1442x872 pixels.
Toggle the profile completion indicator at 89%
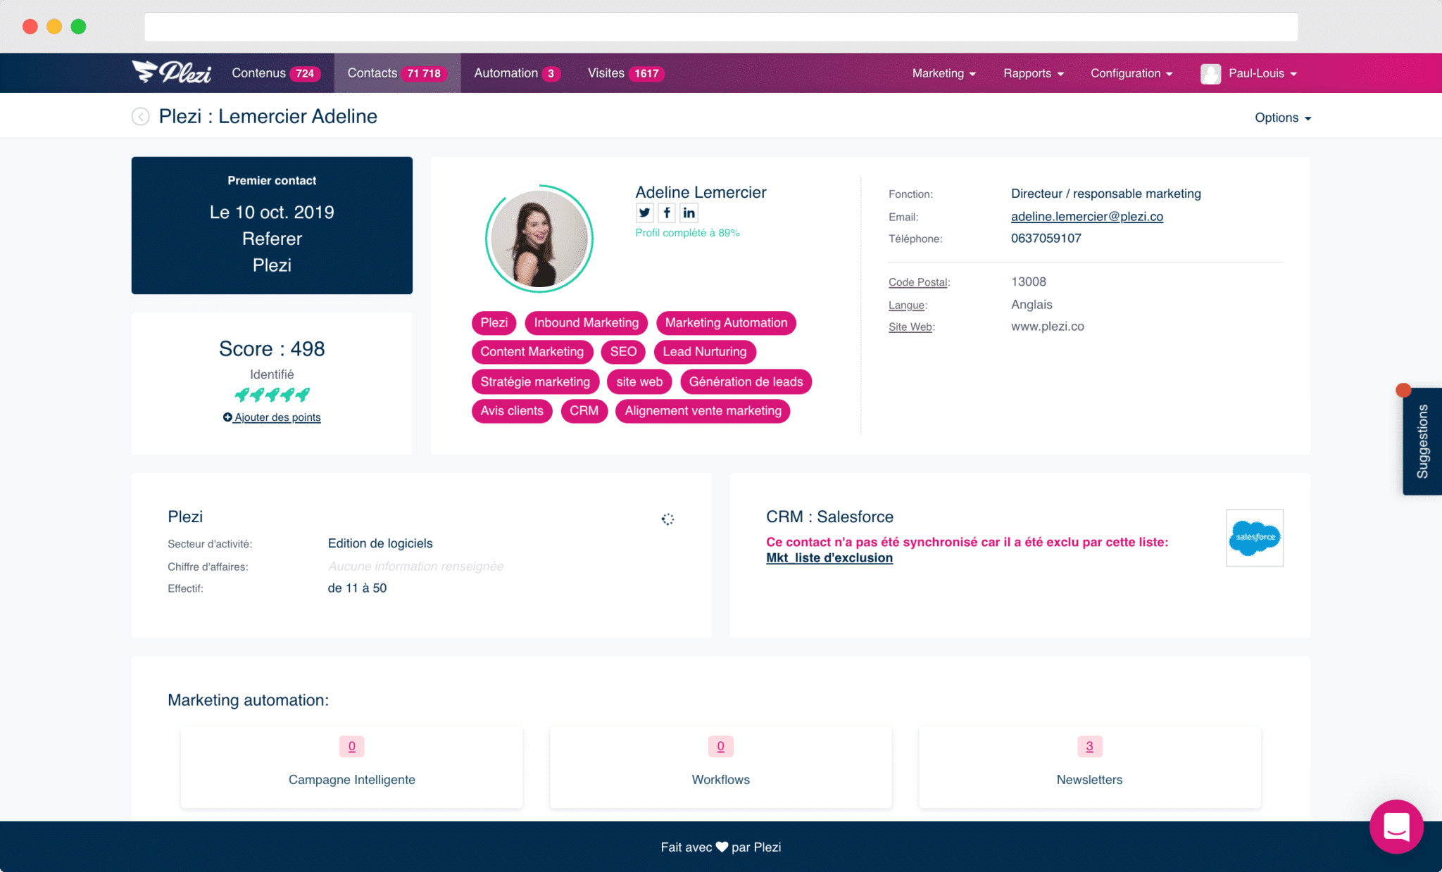pos(686,232)
